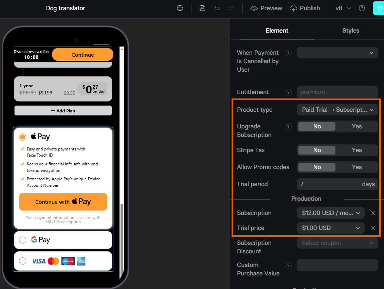Set Allow Promo codes to Yes

pos(356,167)
